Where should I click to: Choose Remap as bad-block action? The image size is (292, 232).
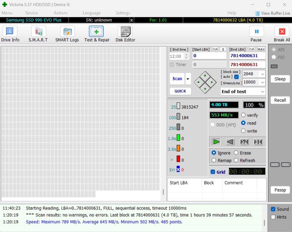(214, 160)
